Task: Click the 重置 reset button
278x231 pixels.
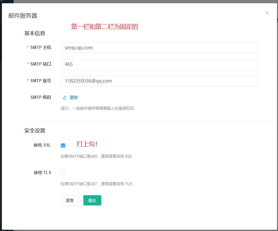Action: click(x=70, y=200)
